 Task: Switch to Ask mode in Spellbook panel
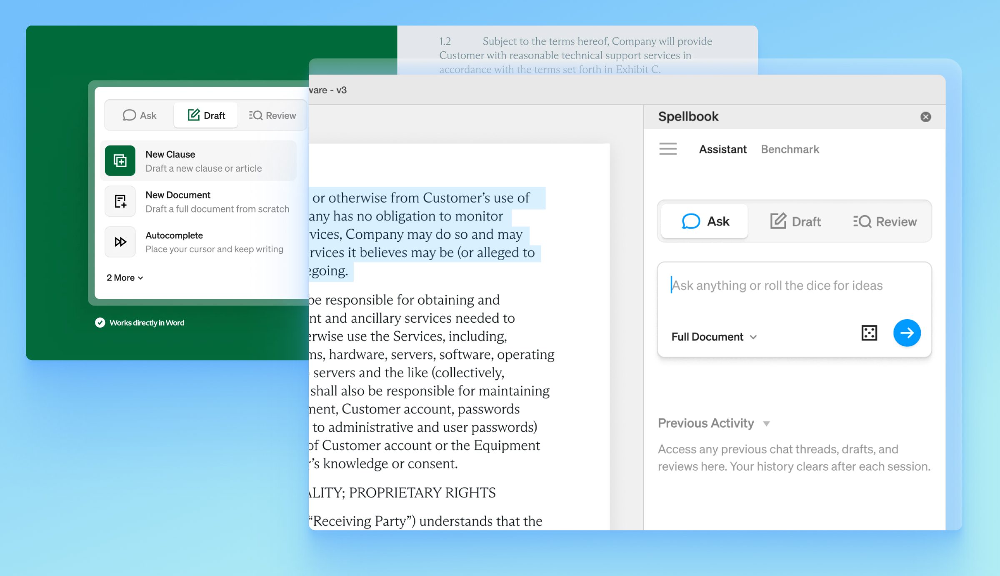[705, 221]
